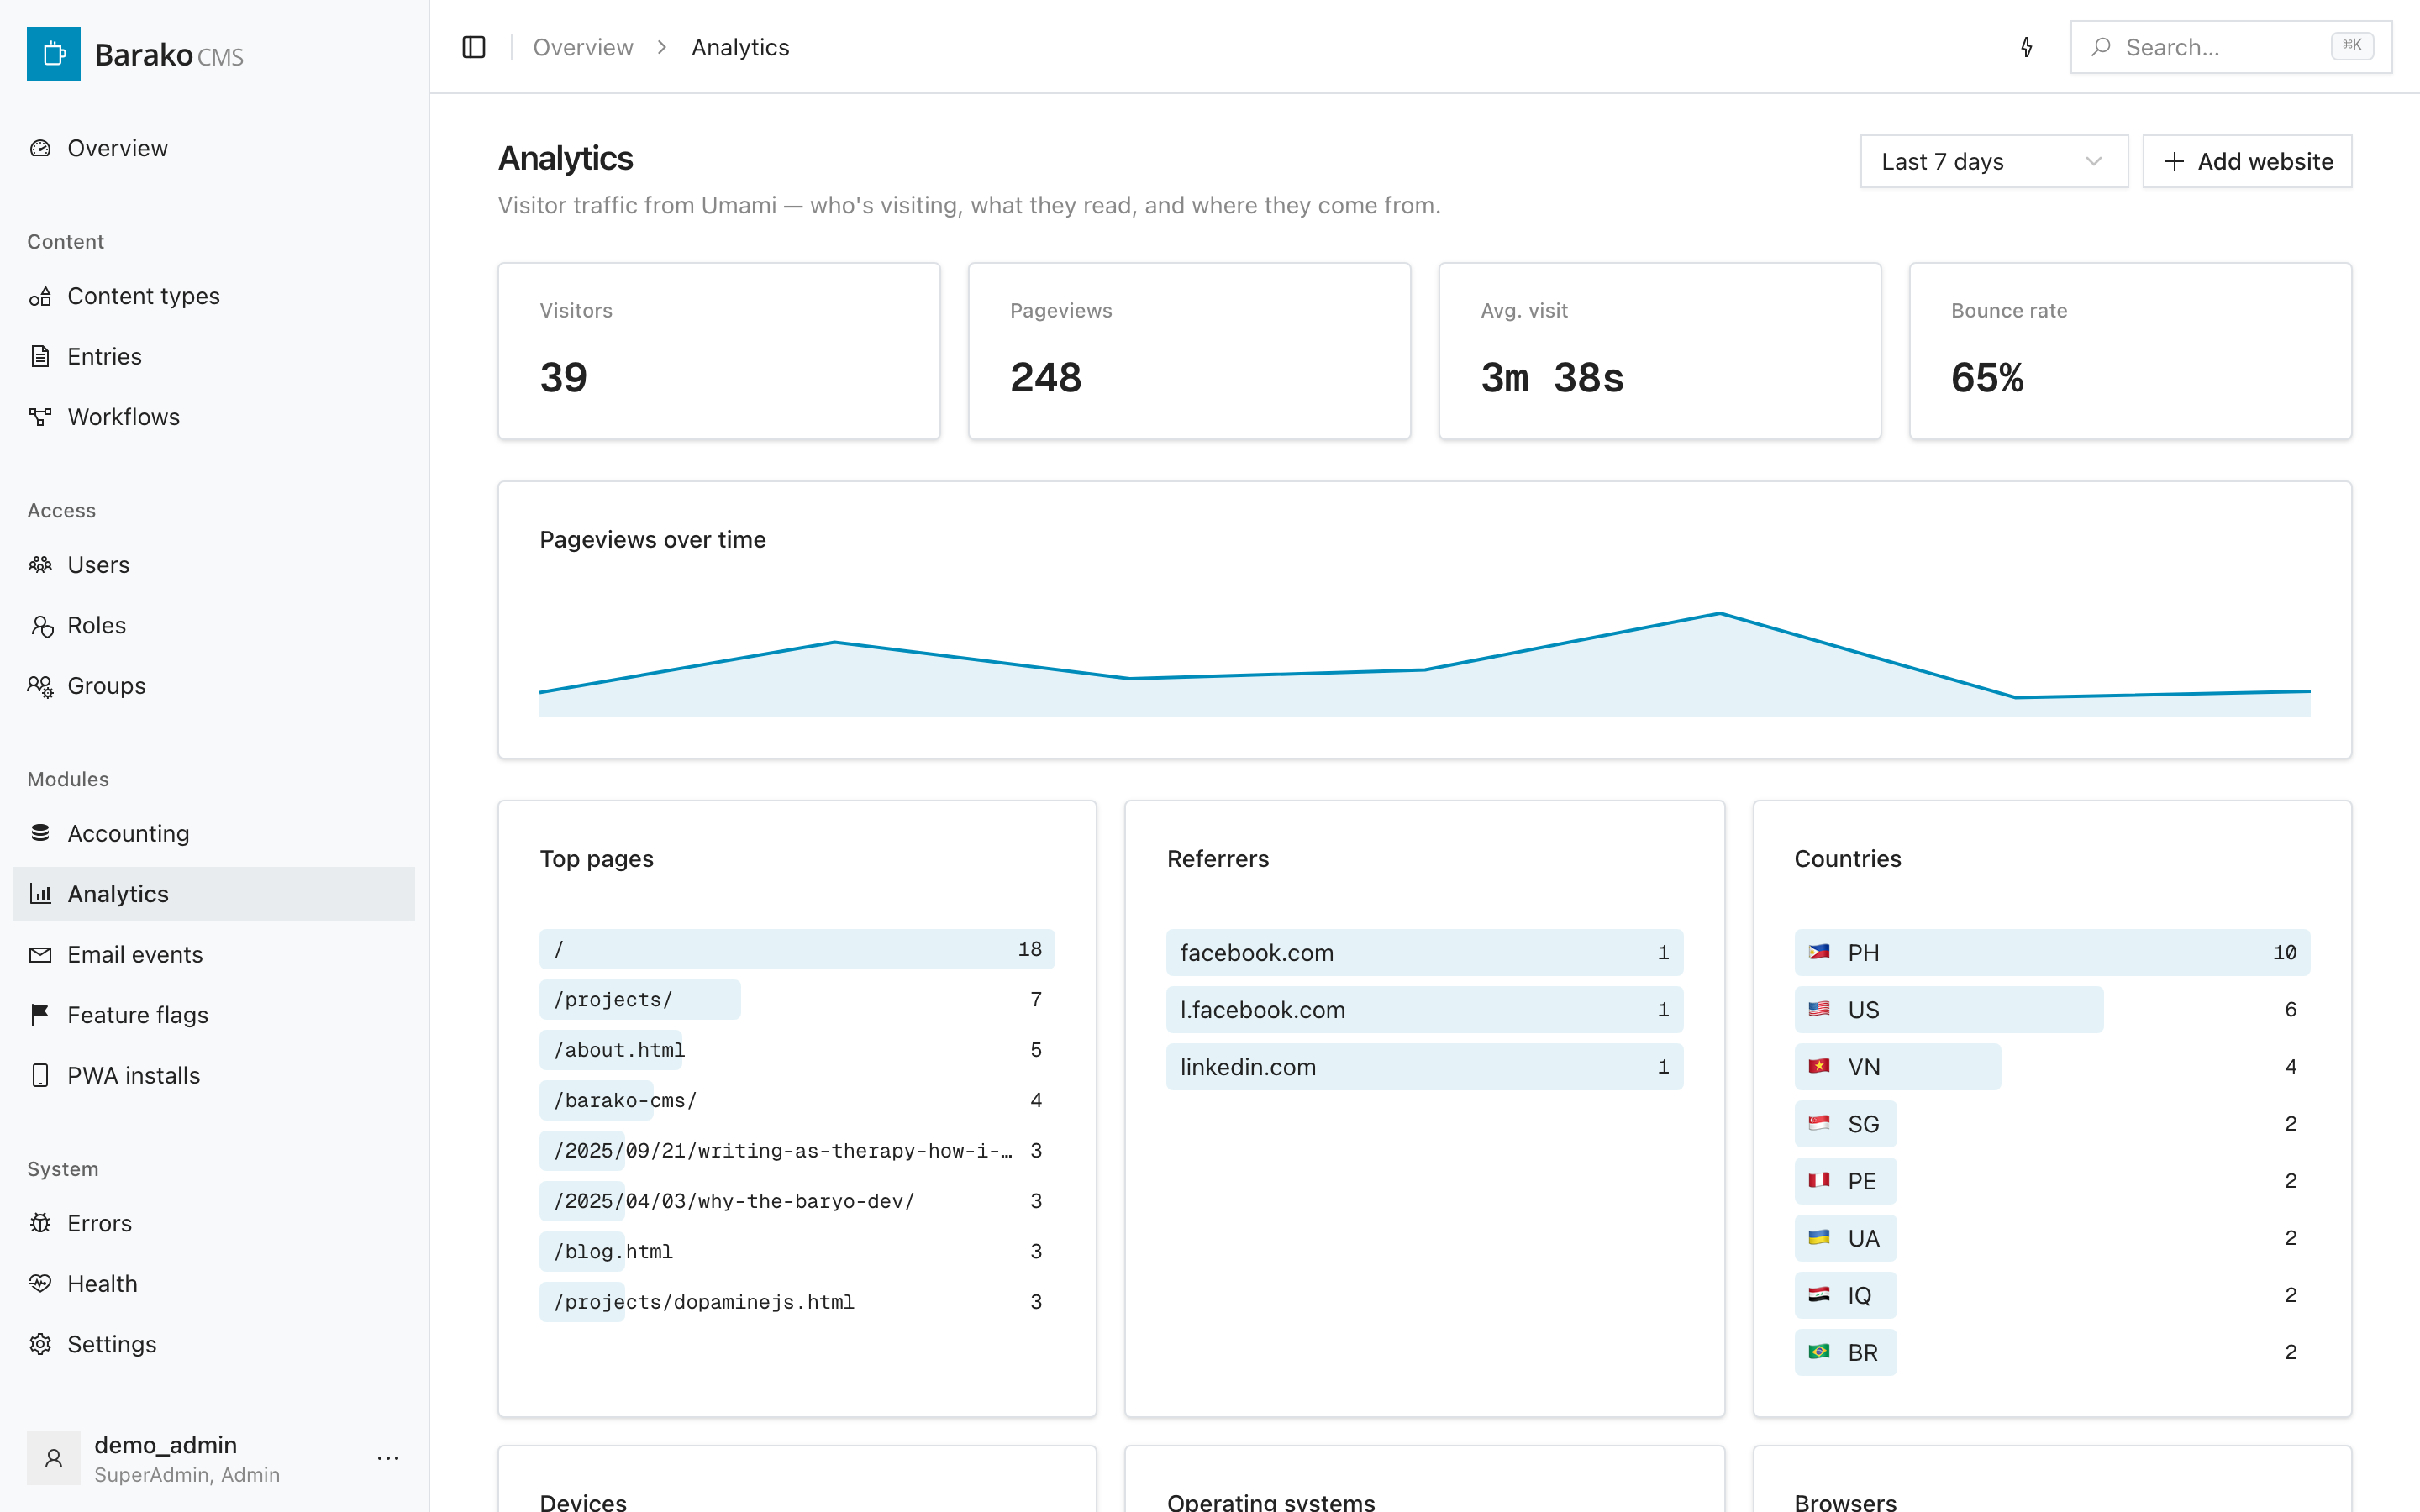Focus the Search input field
Screen dimensions: 2420x1512
coord(2231,47)
